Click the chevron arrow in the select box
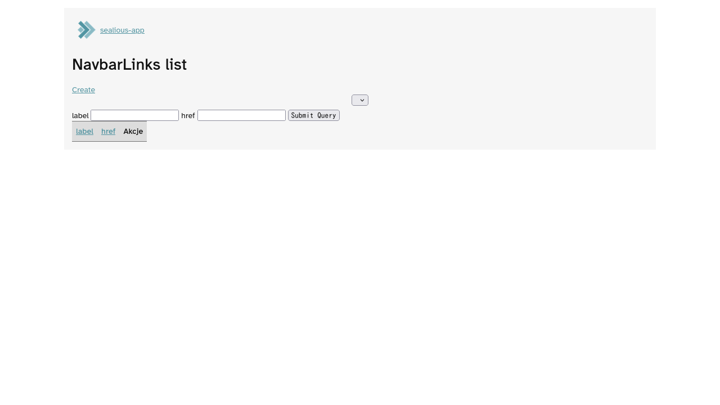The height and width of the screenshot is (405, 720). (x=362, y=100)
